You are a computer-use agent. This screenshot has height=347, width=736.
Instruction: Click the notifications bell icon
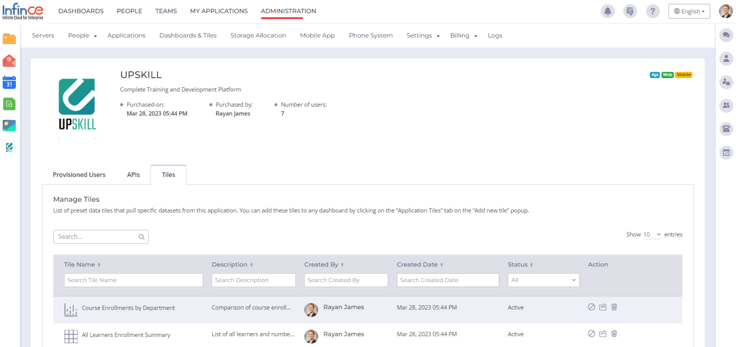coord(608,11)
